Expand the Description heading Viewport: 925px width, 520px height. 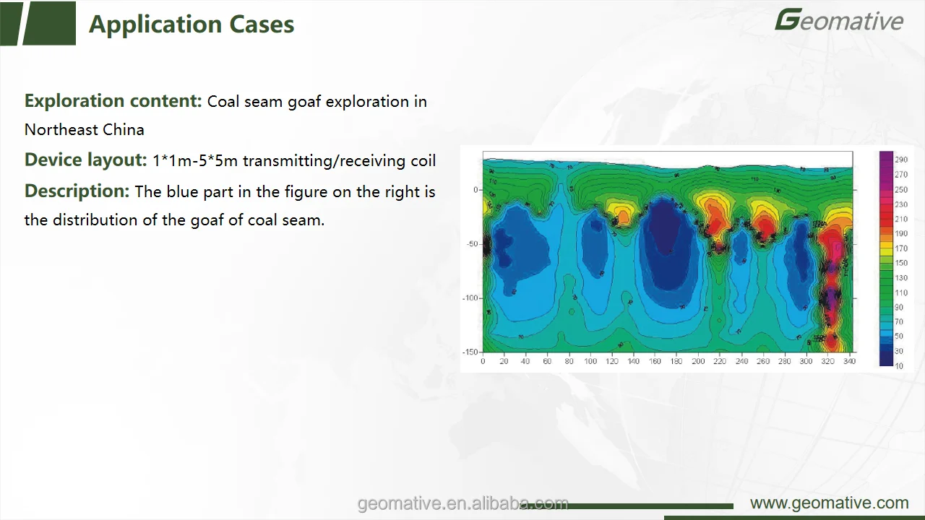tap(76, 191)
